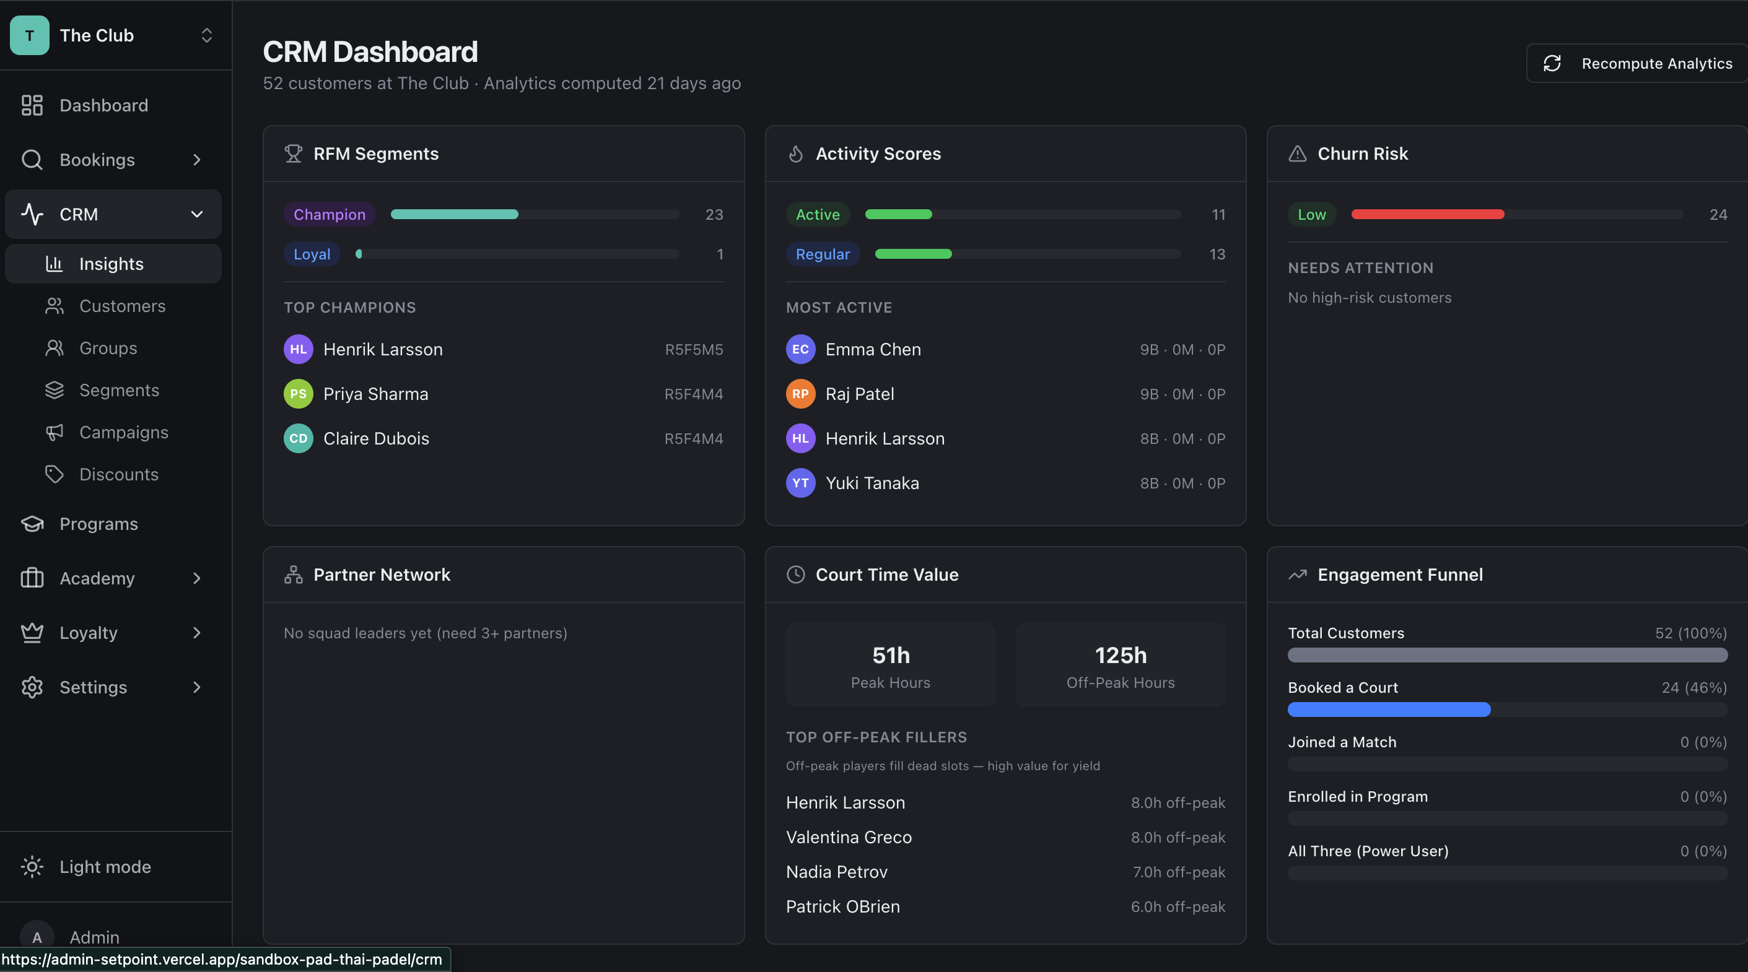The image size is (1748, 972).
Task: Expand the Academy submenu chevron
Action: pos(197,578)
